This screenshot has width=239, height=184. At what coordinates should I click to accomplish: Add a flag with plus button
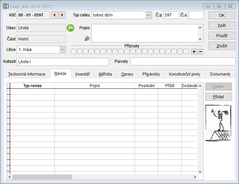pyautogui.click(x=194, y=52)
